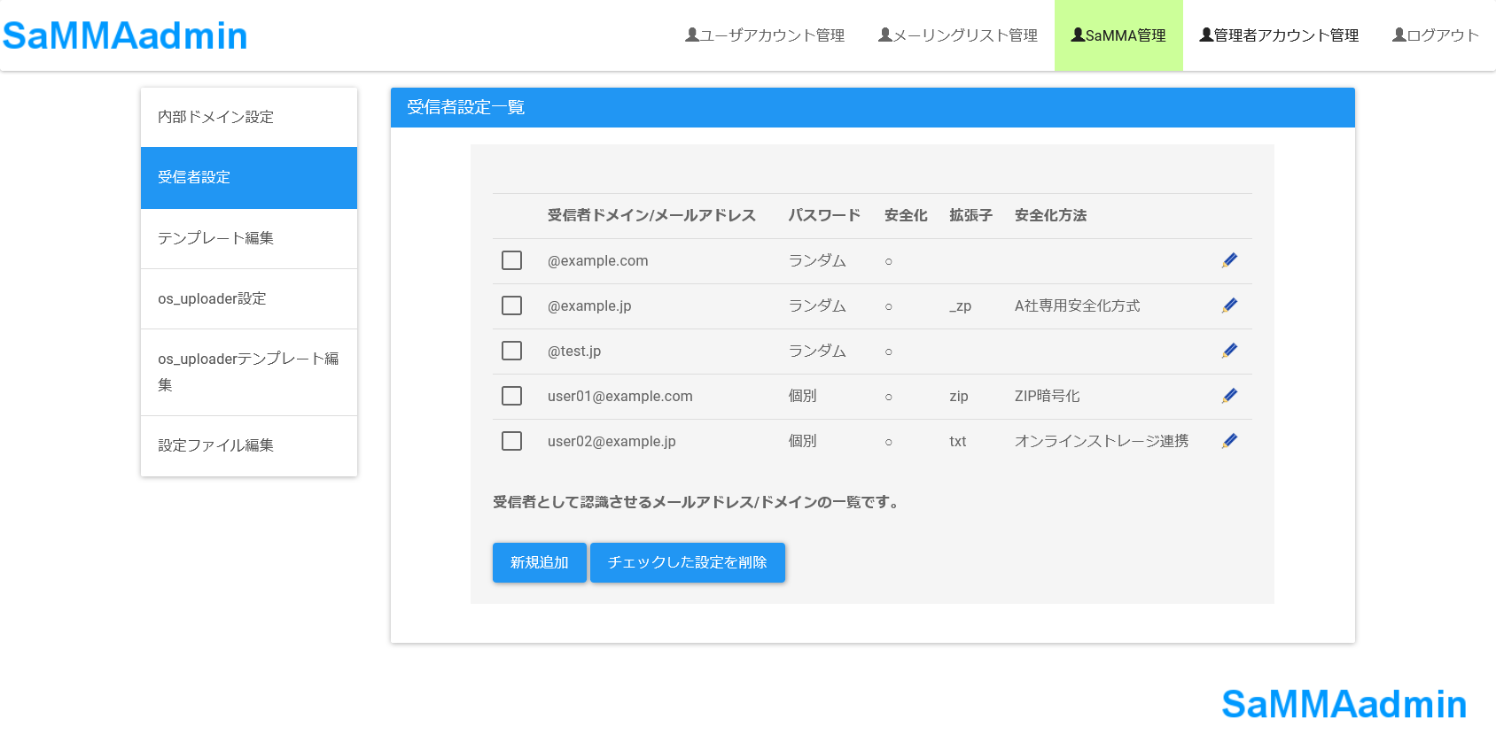This screenshot has height=742, width=1496.
Task: Mark the user02@example.jp checkbox
Action: point(512,441)
